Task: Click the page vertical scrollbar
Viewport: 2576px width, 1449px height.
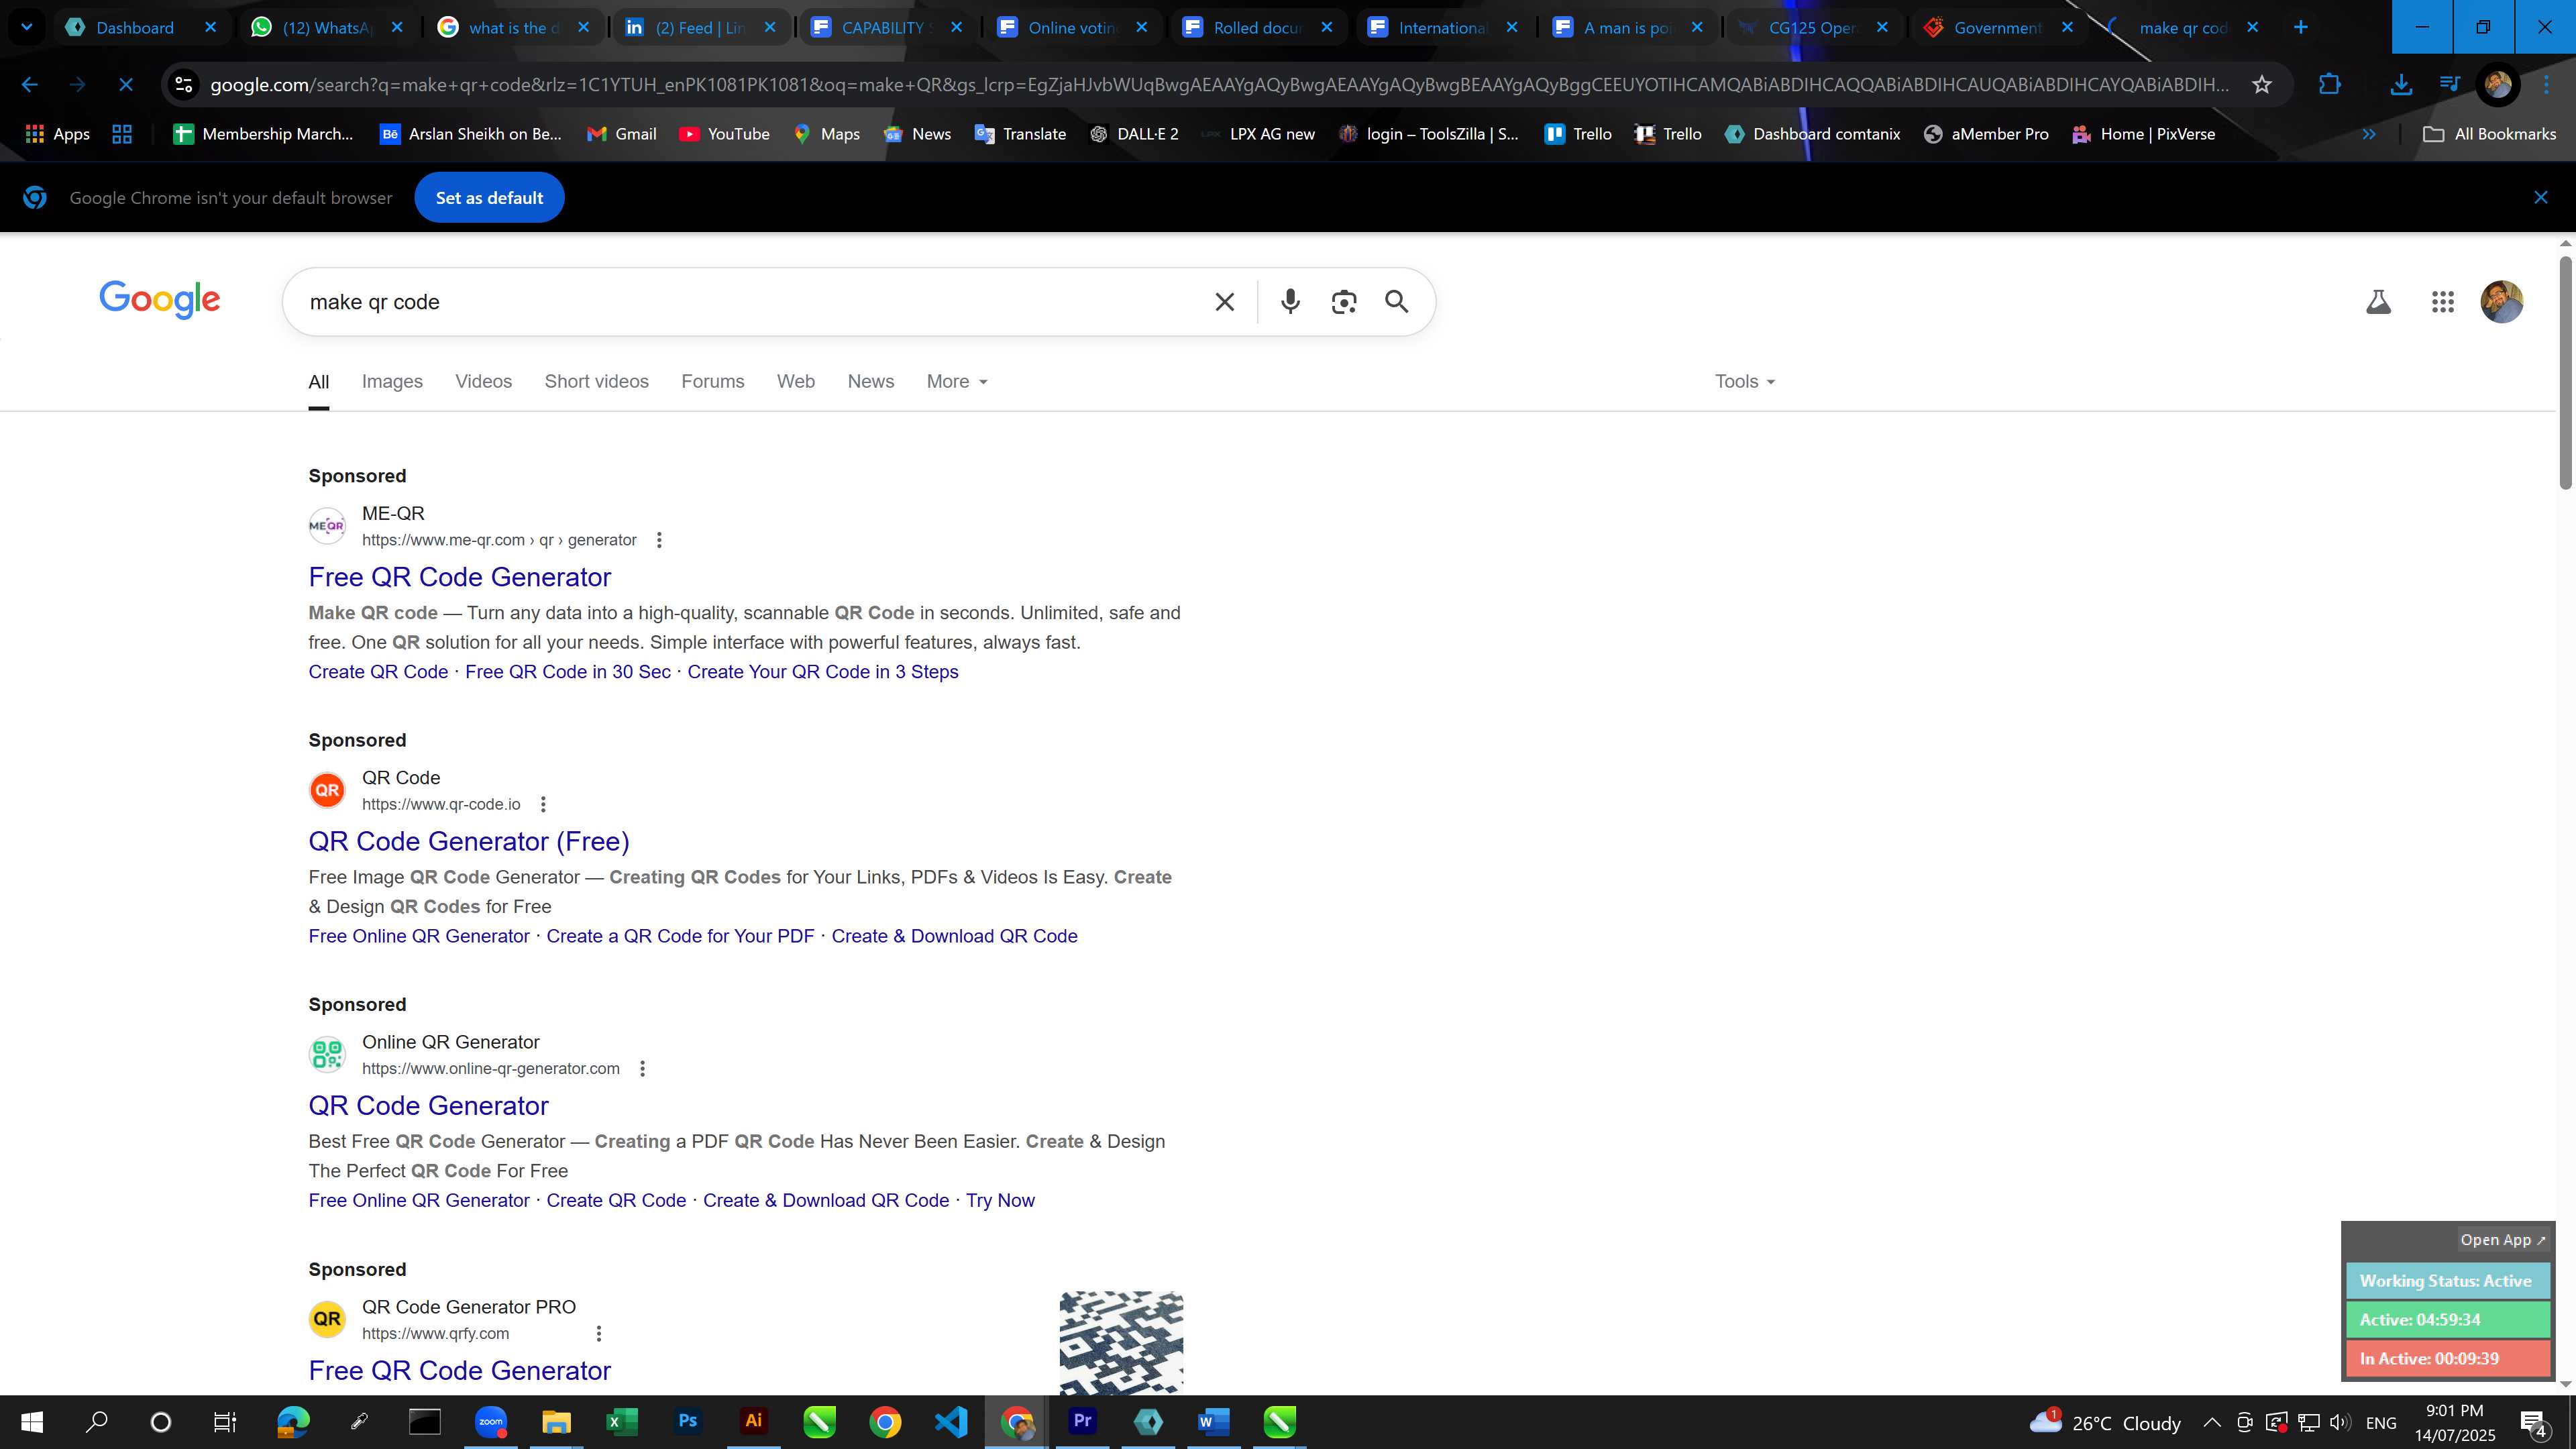Action: (2565, 372)
